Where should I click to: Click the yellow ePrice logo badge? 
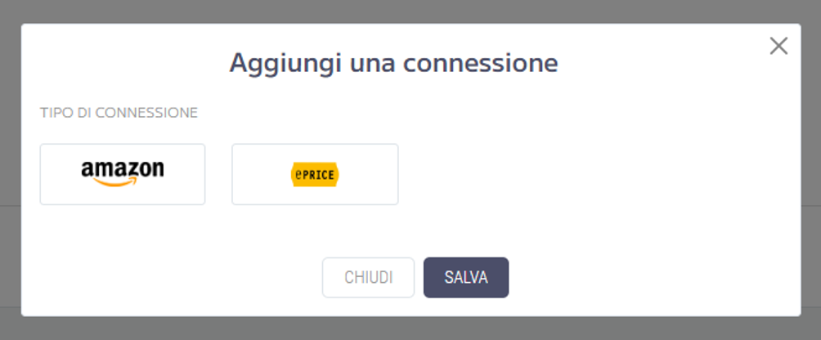(315, 175)
